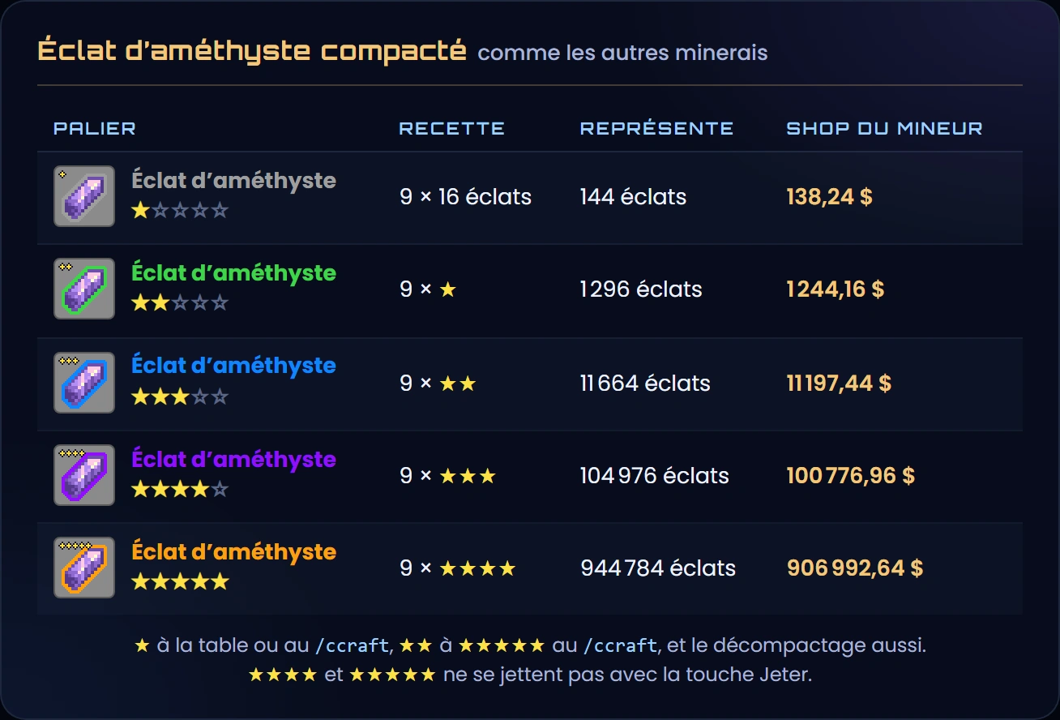1060x720 pixels.
Task: Click the blue "Éclat d'améthyste" item name
Action: tap(233, 366)
